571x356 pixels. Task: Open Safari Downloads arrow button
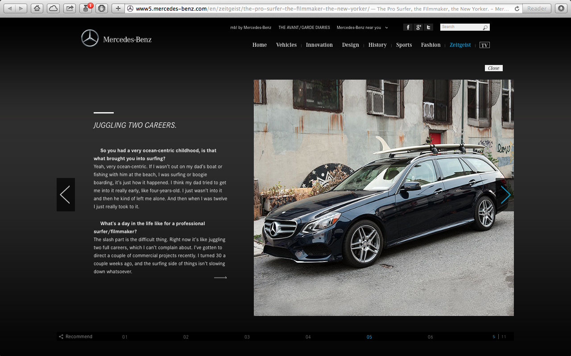pyautogui.click(x=561, y=8)
